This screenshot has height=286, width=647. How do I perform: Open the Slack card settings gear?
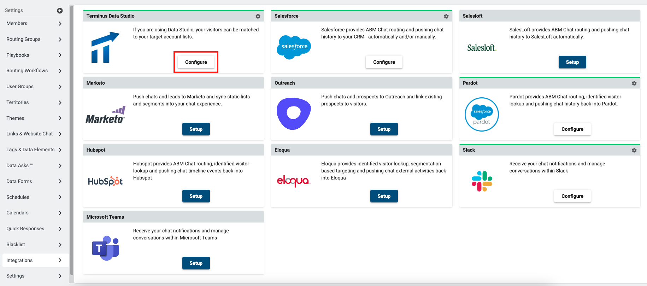tap(634, 150)
